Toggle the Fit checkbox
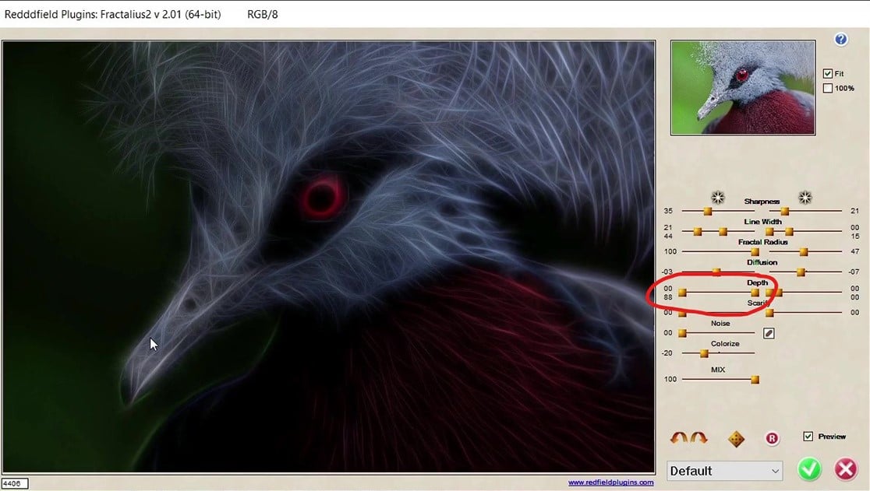Image resolution: width=870 pixels, height=491 pixels. (828, 74)
